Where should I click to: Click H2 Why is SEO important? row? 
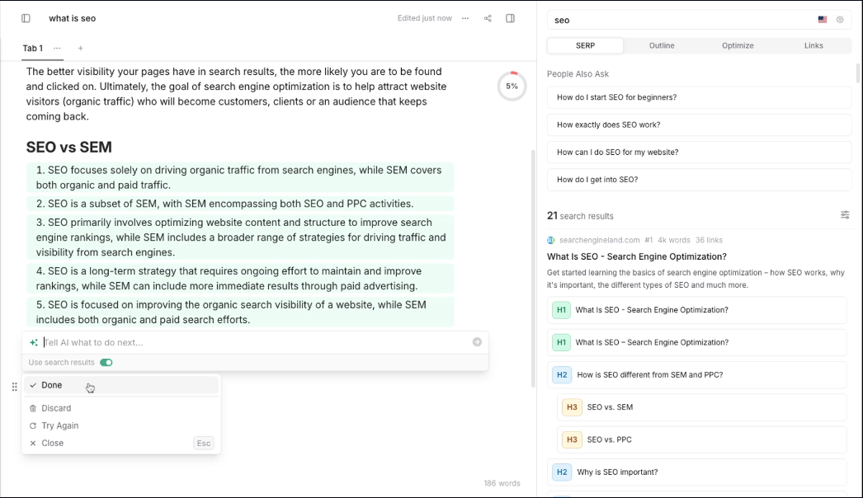(699, 472)
